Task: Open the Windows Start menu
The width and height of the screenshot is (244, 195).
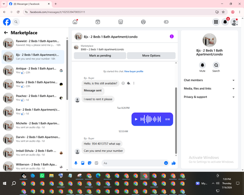Action: 4,183
